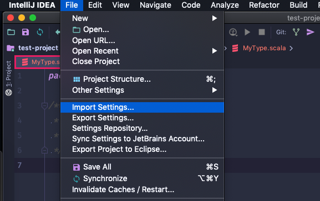The width and height of the screenshot is (320, 201).
Task: Click the Save All toolbar icon
Action: 26,32
